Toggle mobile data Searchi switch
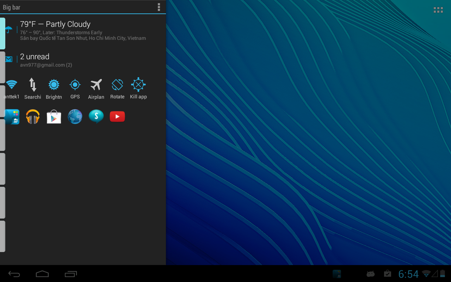 click(x=33, y=89)
